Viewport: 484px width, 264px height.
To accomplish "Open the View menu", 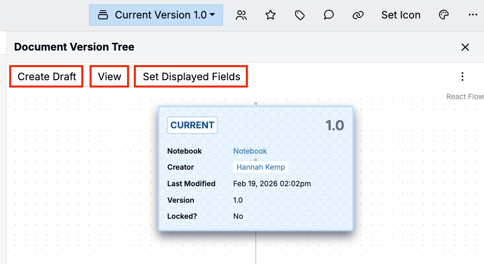I will (110, 77).
